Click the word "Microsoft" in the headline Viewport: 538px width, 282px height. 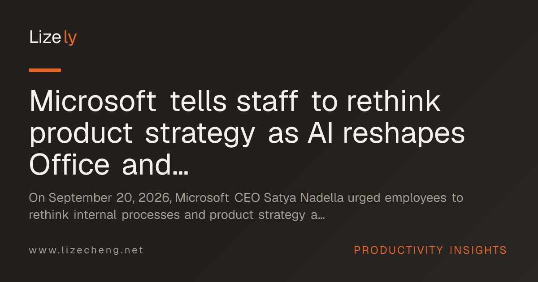93,102
